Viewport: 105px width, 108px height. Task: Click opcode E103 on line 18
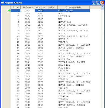(40, 59)
